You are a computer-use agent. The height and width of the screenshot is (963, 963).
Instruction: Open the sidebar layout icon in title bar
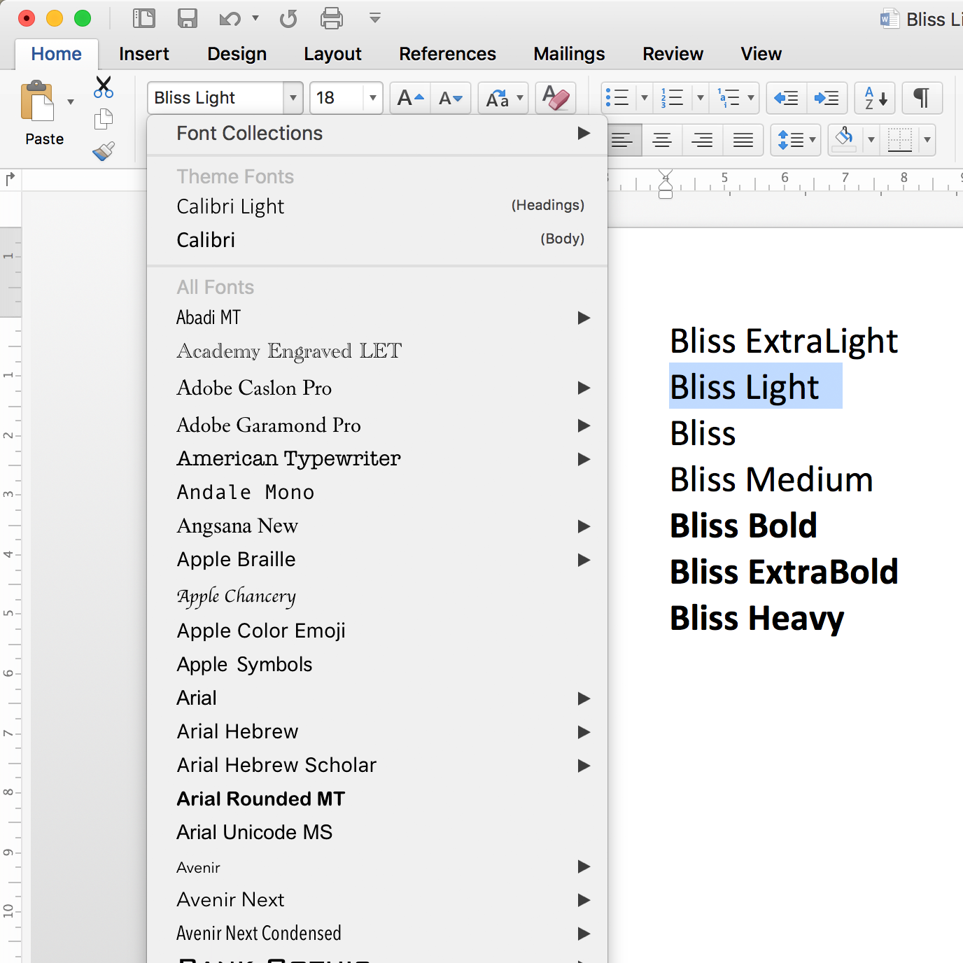point(144,18)
